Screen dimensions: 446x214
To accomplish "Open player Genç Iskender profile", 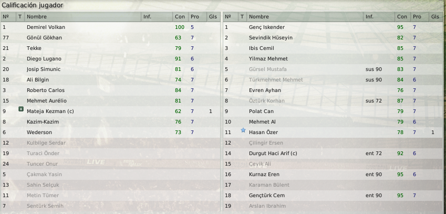I will pyautogui.click(x=266, y=27).
